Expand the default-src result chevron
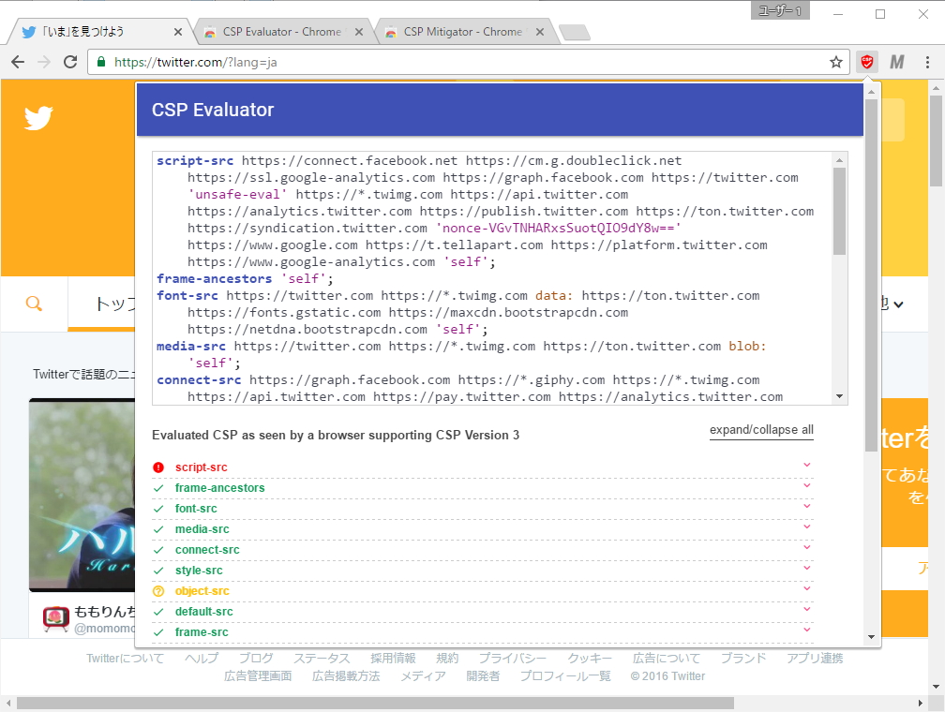The width and height of the screenshot is (945, 712). [x=807, y=609]
